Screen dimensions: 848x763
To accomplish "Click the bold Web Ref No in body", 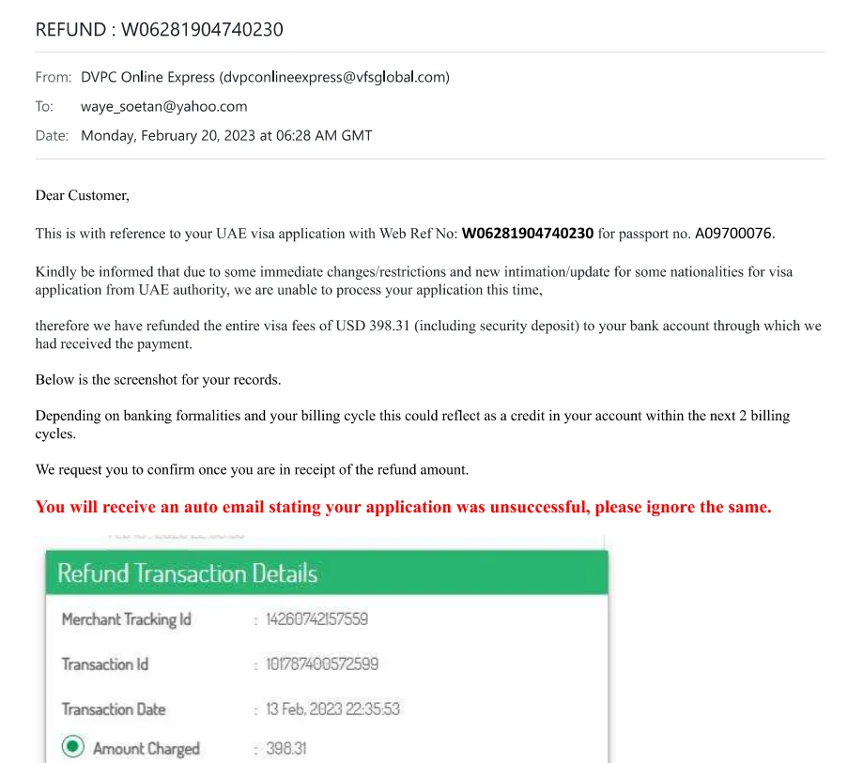I will 527,233.
